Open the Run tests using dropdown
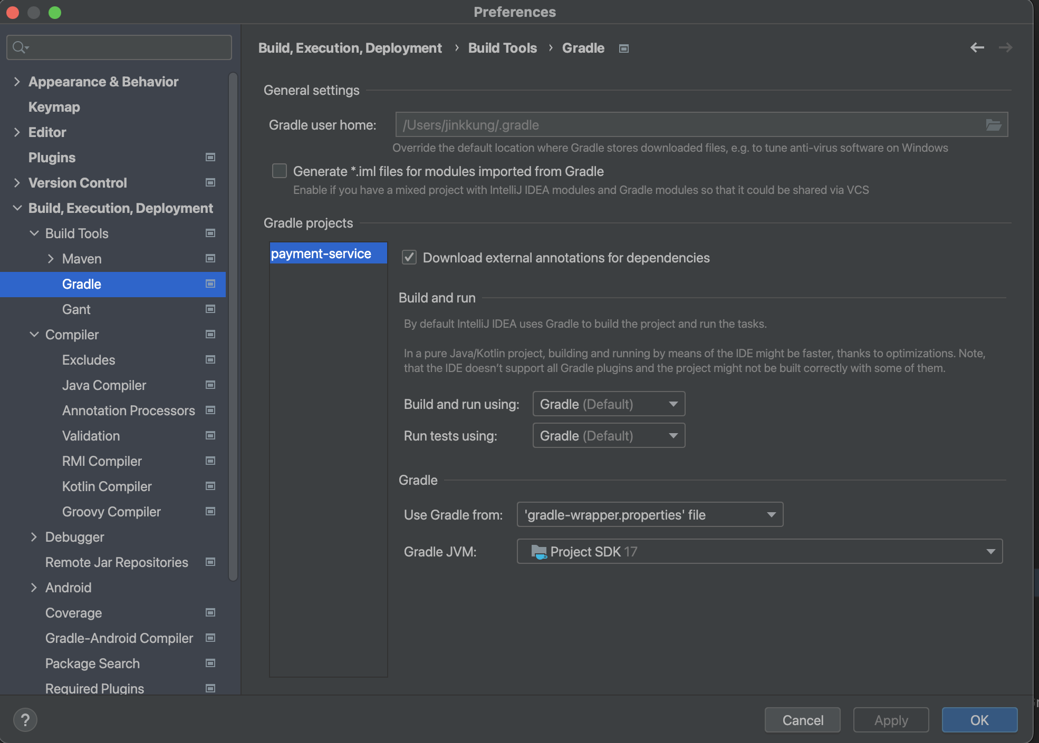 tap(609, 436)
